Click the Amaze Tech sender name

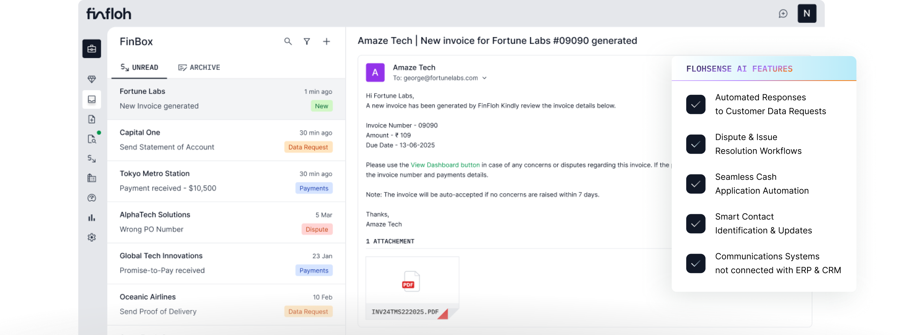[414, 67]
